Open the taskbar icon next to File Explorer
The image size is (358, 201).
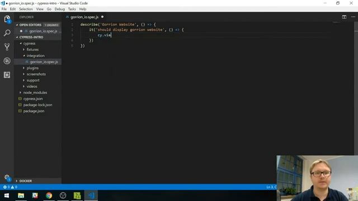(35, 195)
